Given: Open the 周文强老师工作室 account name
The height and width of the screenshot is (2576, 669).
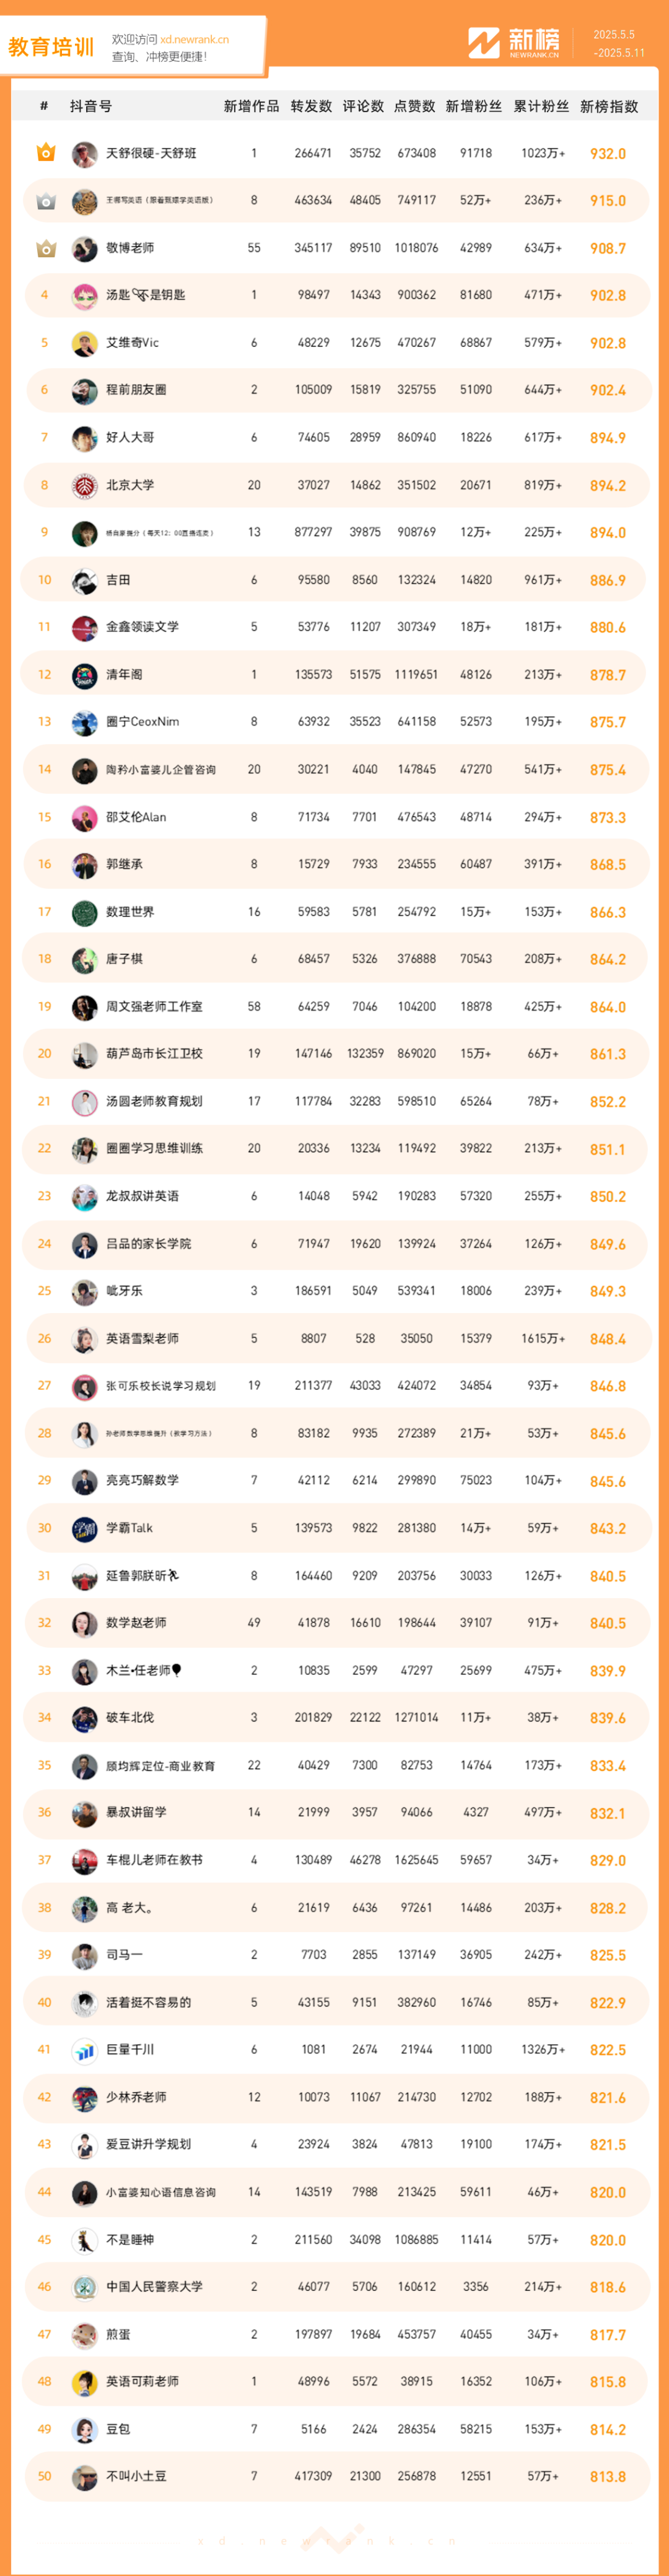Looking at the screenshot, I should click(x=154, y=1006).
